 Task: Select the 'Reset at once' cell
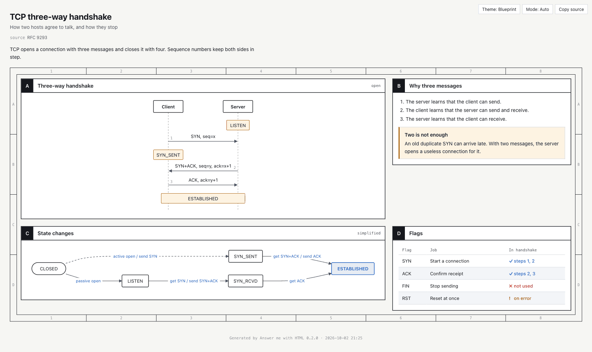[x=445, y=298]
